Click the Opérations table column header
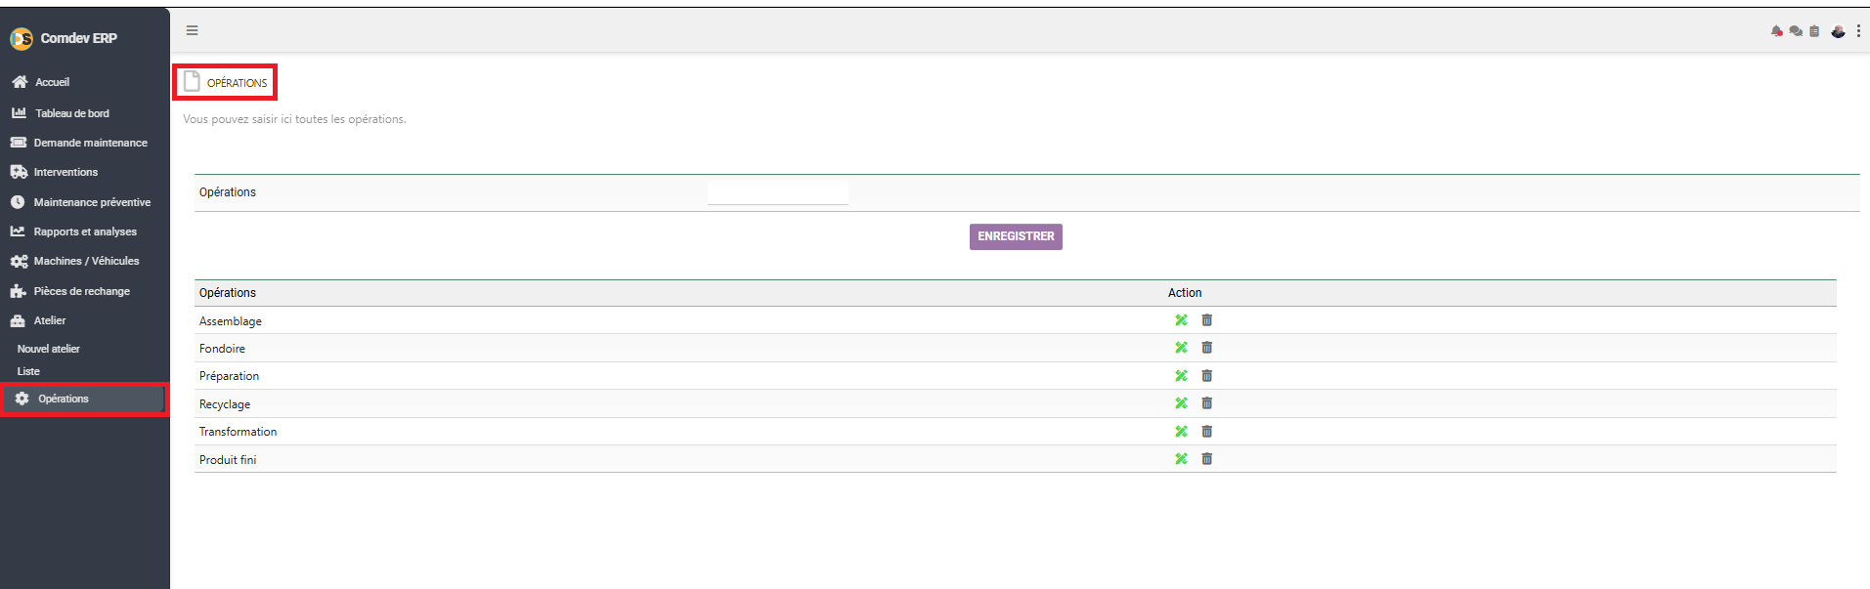1870x589 pixels. click(228, 293)
